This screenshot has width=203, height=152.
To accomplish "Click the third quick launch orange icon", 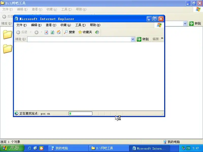I will (41, 148).
